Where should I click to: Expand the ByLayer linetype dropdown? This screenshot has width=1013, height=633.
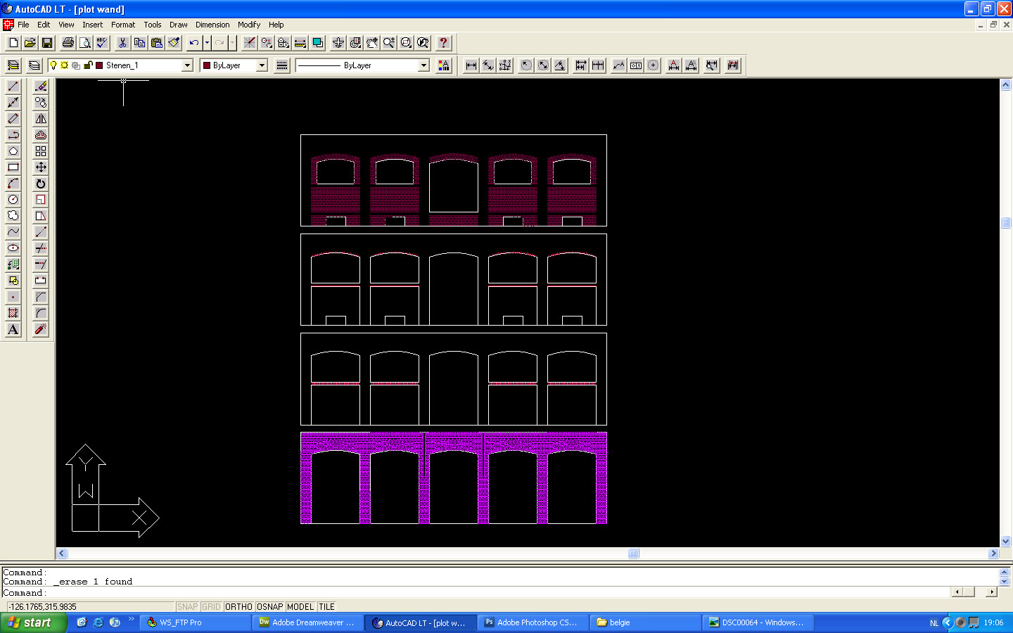pyautogui.click(x=423, y=65)
